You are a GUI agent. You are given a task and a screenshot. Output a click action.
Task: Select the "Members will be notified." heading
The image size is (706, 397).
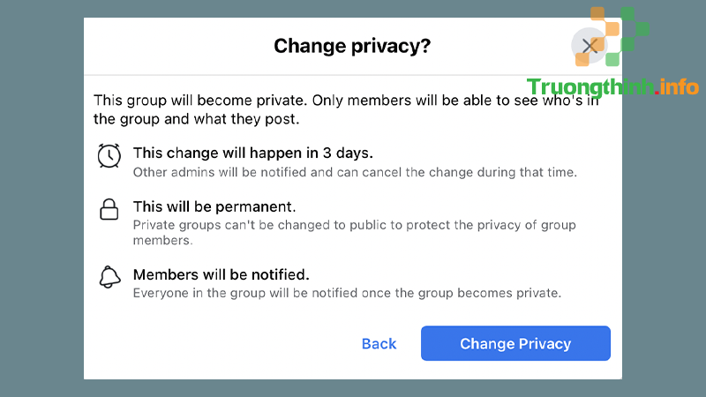pyautogui.click(x=222, y=274)
